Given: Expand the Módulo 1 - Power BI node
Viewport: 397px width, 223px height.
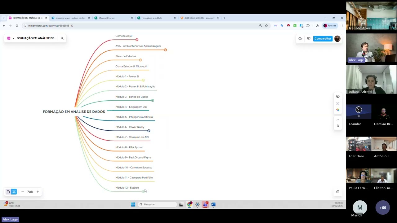Looking at the screenshot, I should pyautogui.click(x=143, y=80).
